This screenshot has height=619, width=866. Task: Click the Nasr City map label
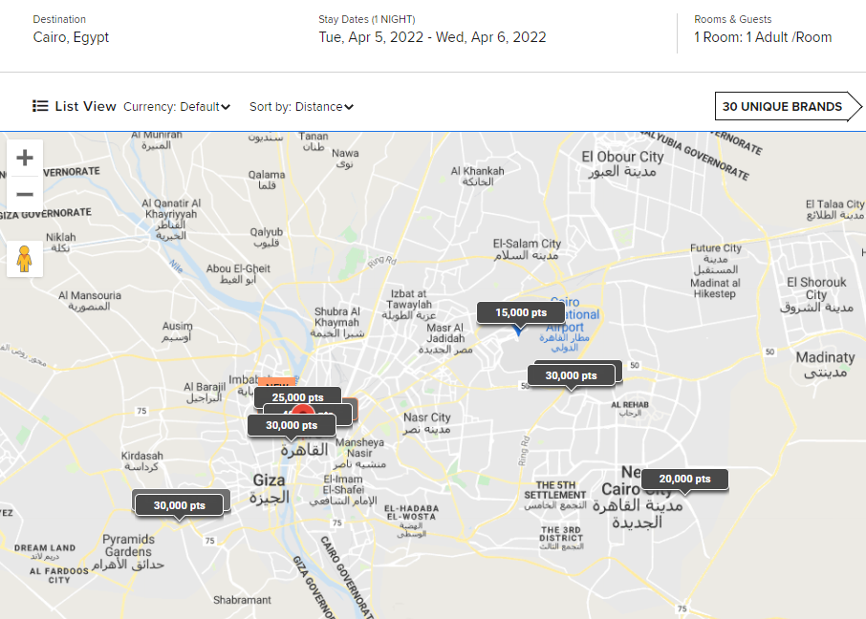coord(427,423)
